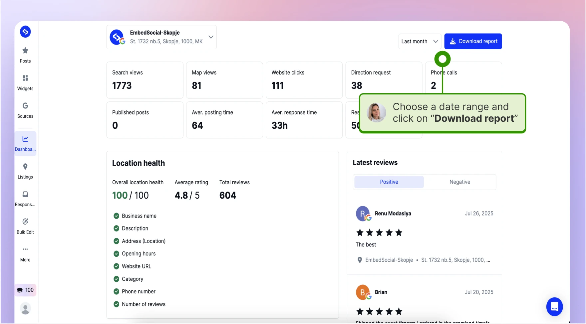Viewport: 586px width, 324px height.
Task: Click the EmbedSocial logo at top
Action: click(x=25, y=32)
